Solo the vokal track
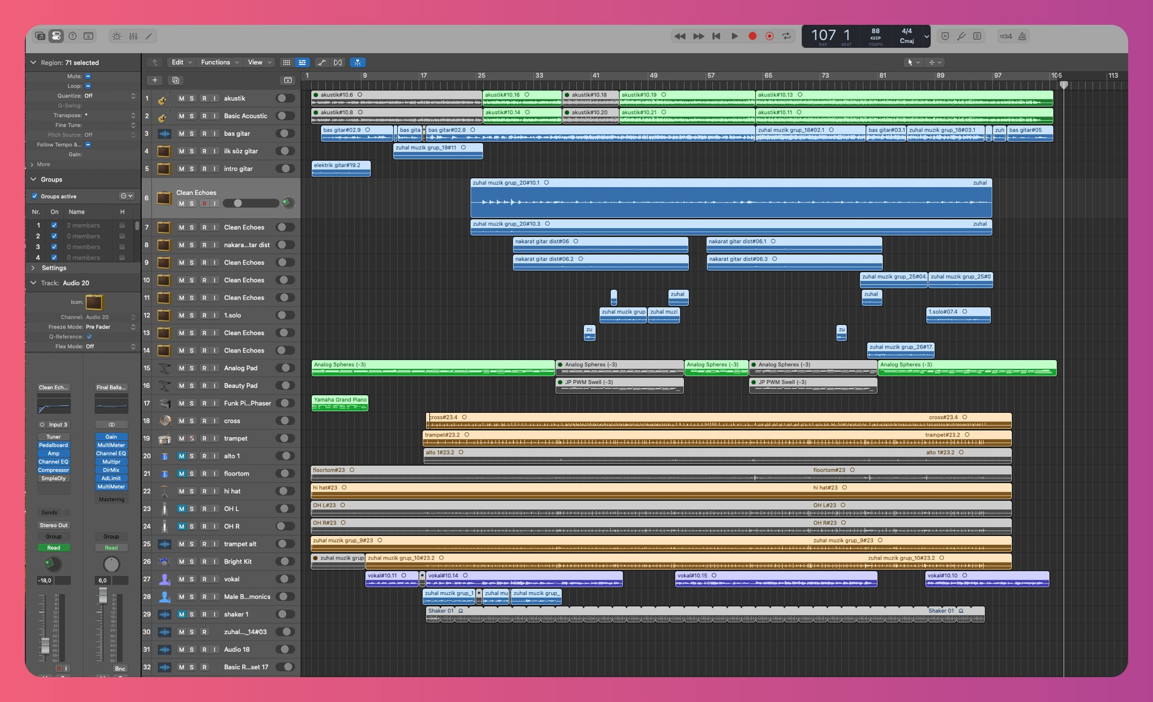The image size is (1153, 702). coord(191,579)
